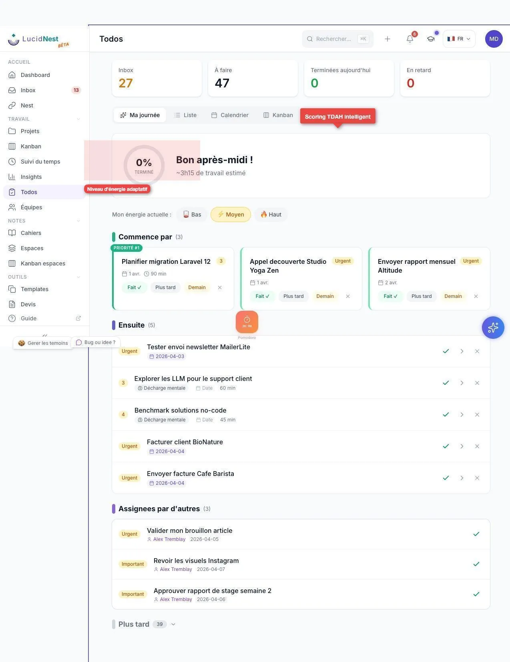Switch to Ma journée tab
This screenshot has width=510, height=662.
(x=140, y=115)
